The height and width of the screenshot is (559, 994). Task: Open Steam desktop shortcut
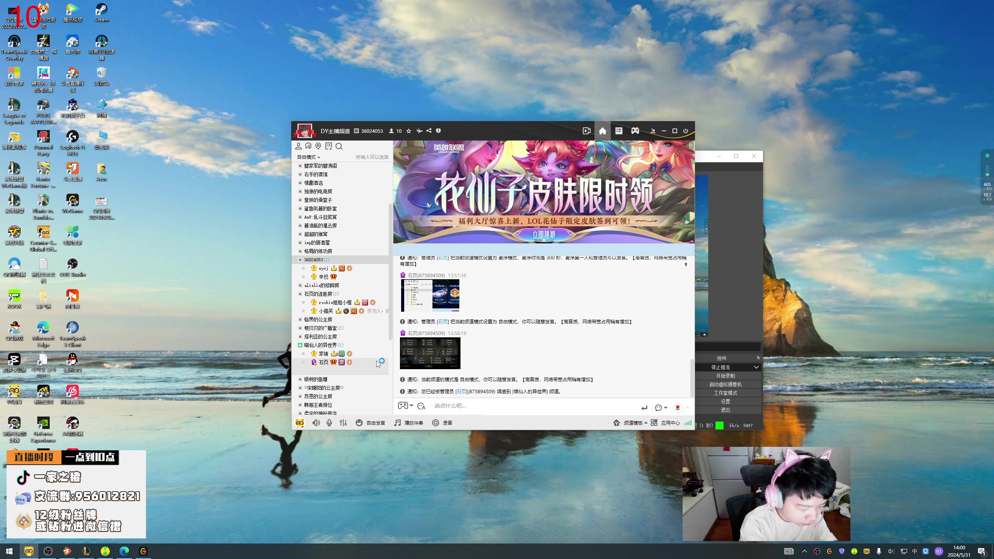tap(102, 13)
